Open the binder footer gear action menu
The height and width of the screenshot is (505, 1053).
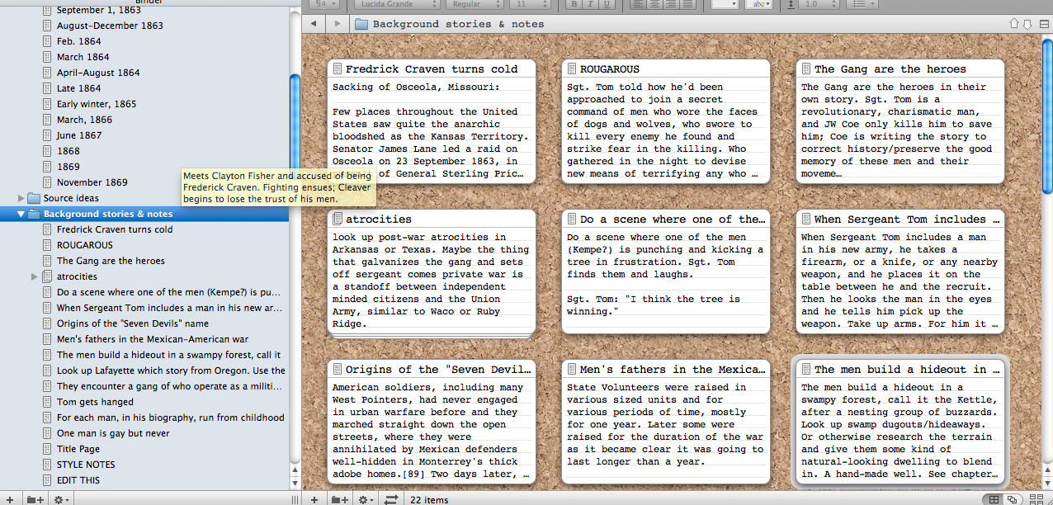[x=60, y=499]
